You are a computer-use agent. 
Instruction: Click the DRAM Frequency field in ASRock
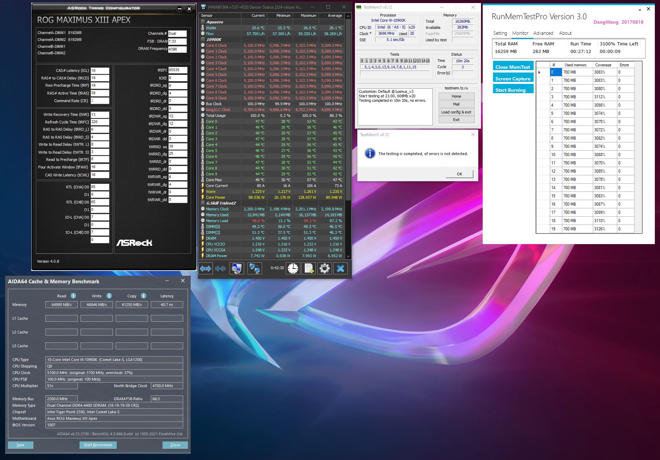177,49
